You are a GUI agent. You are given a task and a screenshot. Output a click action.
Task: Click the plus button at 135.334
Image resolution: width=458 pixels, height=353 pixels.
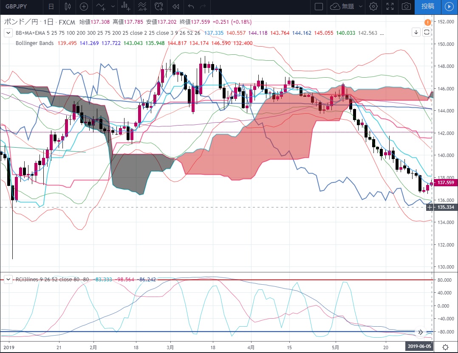[x=430, y=207]
